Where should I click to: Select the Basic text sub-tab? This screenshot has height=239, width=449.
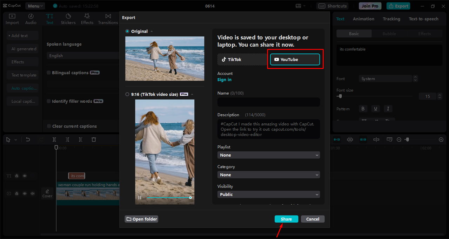354,34
